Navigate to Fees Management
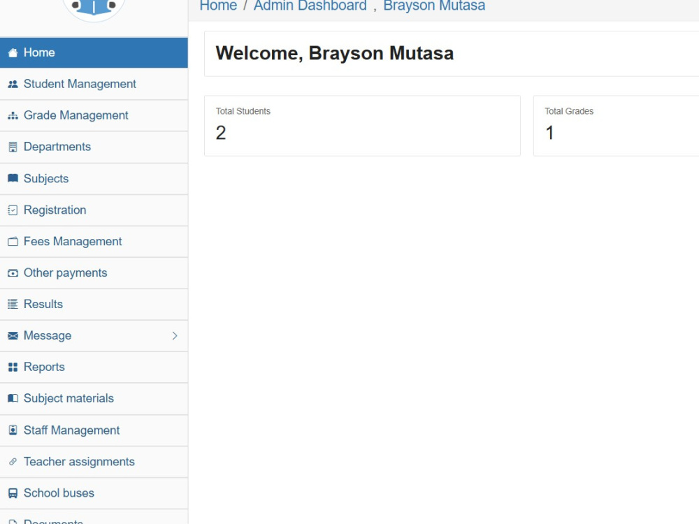This screenshot has width=699, height=524. (x=94, y=242)
